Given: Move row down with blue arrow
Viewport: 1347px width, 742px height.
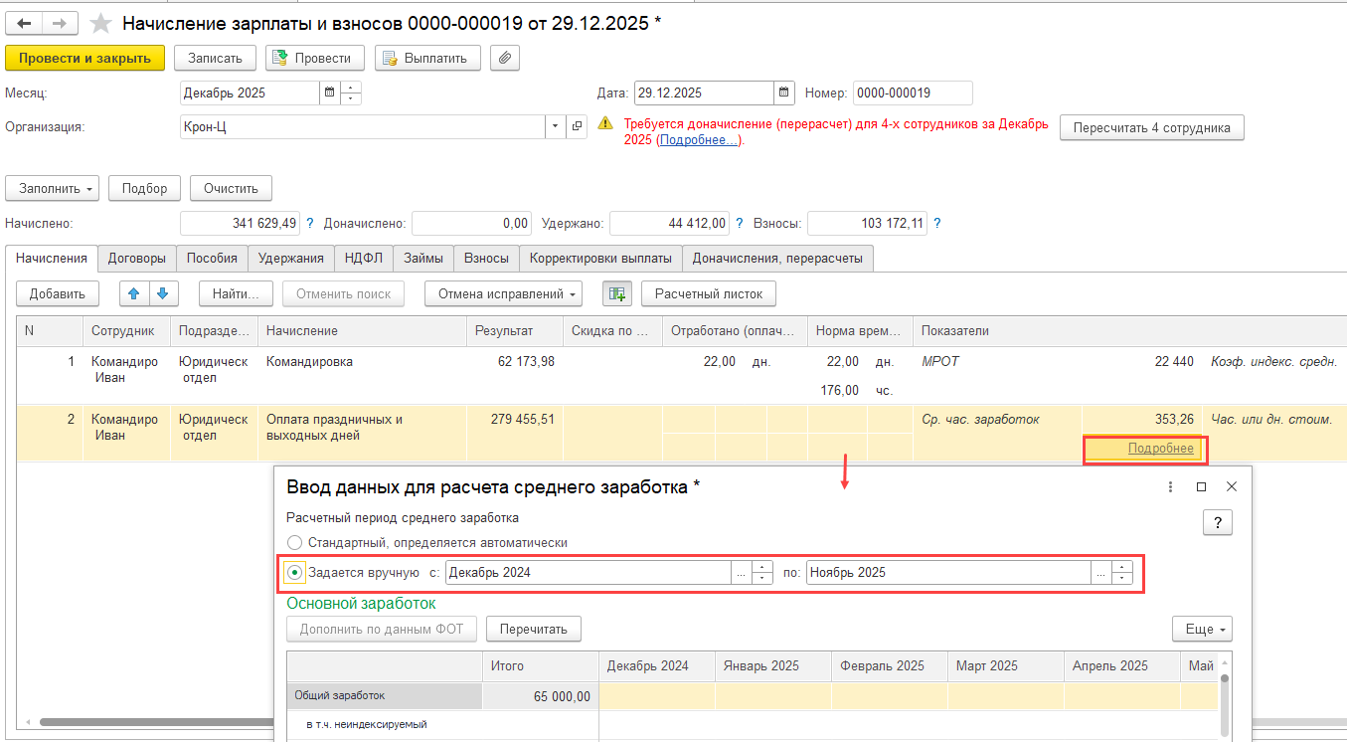Looking at the screenshot, I should pyautogui.click(x=163, y=293).
